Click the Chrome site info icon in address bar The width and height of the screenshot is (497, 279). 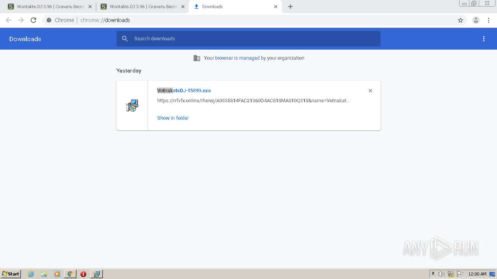click(x=49, y=20)
